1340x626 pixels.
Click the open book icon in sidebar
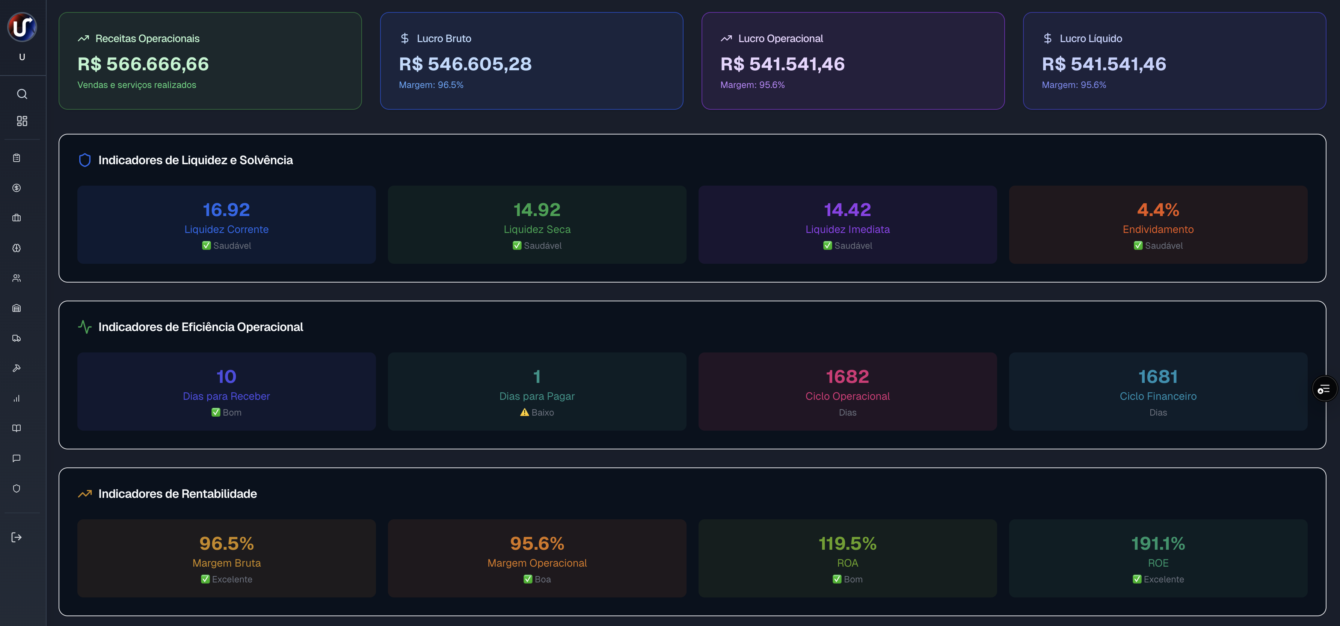[x=17, y=428]
